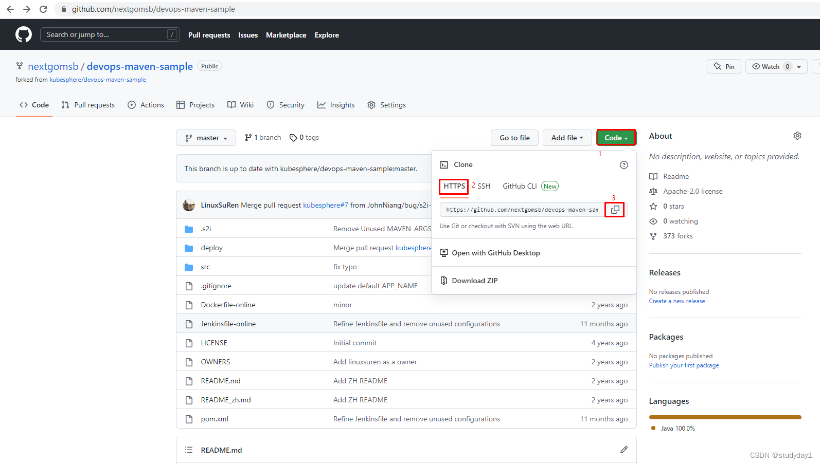Open the Code repository tab
The width and height of the screenshot is (820, 464).
click(34, 105)
